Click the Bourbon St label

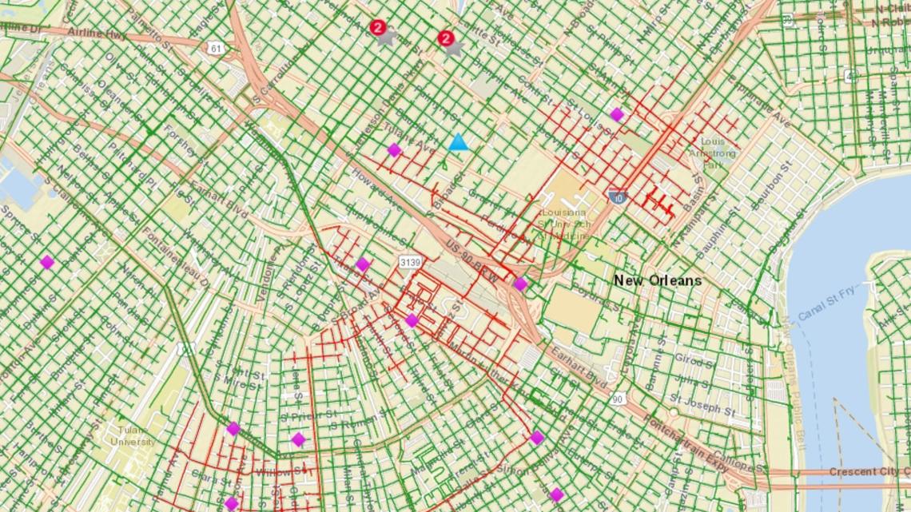coord(772,186)
